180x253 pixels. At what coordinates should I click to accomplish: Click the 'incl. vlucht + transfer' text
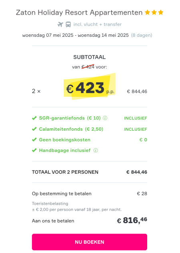(97, 24)
